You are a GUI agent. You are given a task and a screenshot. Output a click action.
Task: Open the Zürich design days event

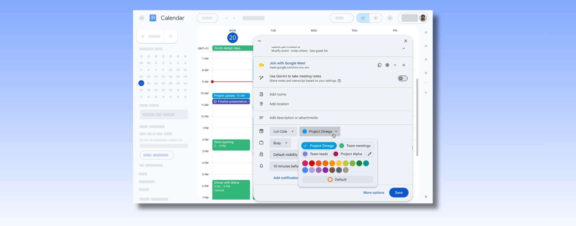click(x=233, y=48)
